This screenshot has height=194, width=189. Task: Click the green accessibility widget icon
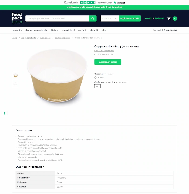[x=5, y=113]
